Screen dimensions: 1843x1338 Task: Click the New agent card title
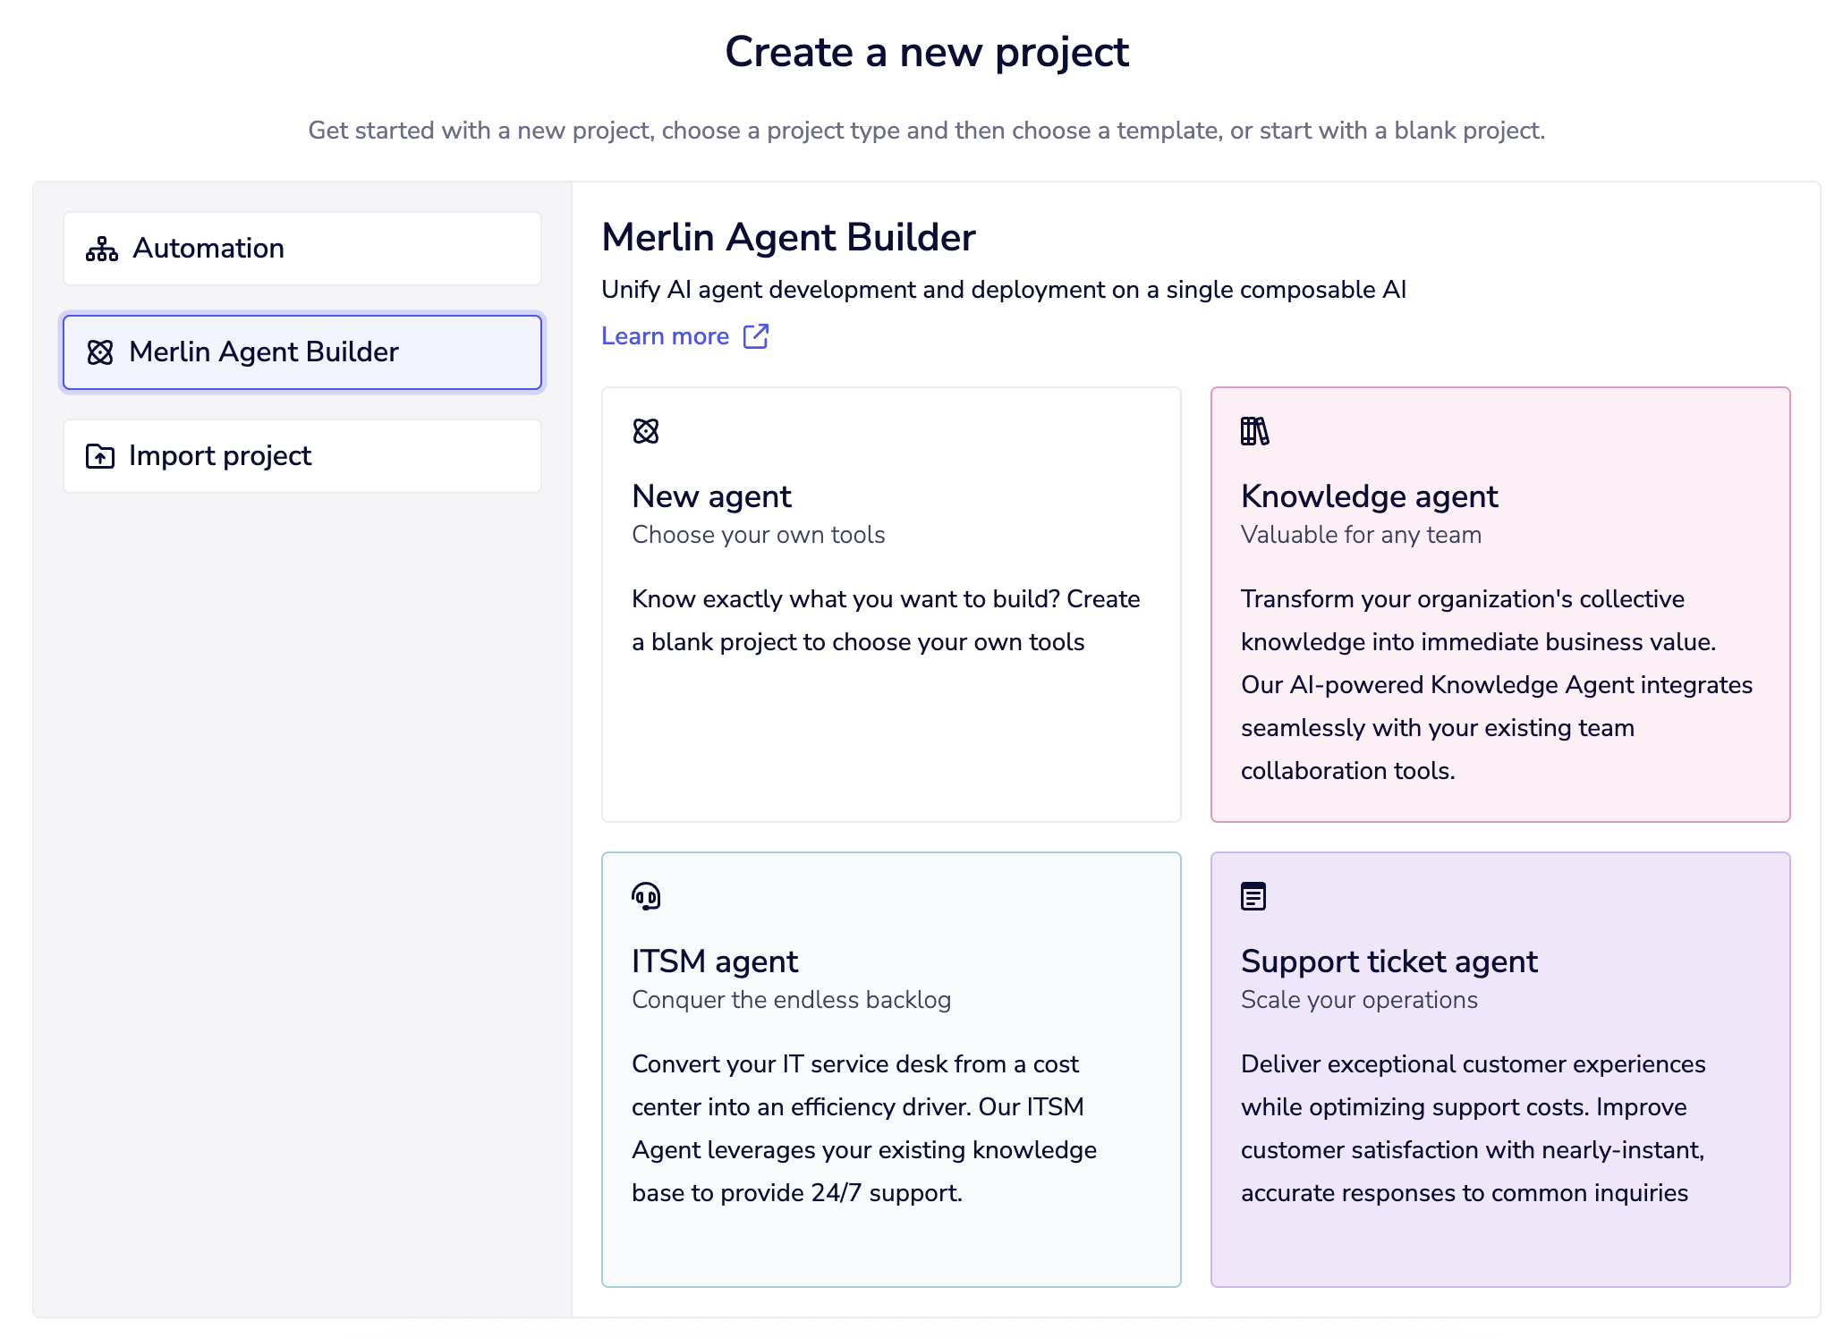[x=711, y=496]
